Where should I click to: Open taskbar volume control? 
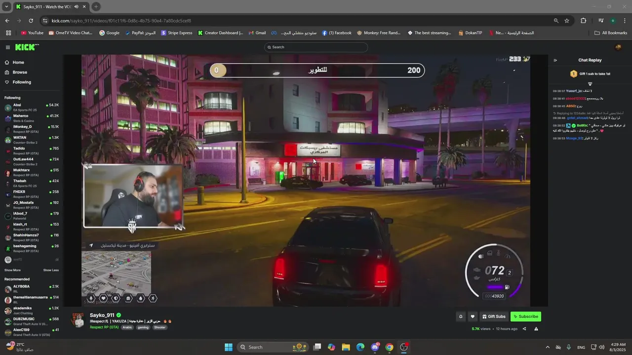601,347
